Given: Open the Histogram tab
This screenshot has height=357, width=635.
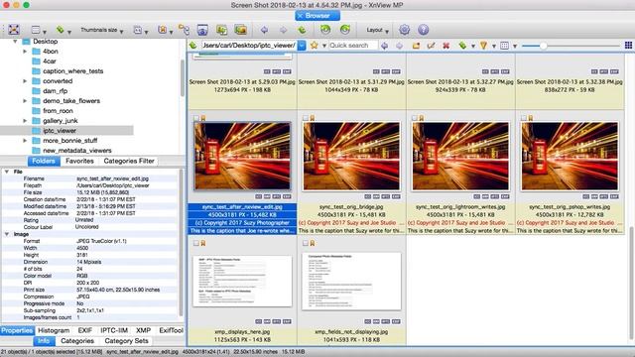Looking at the screenshot, I should 54,330.
